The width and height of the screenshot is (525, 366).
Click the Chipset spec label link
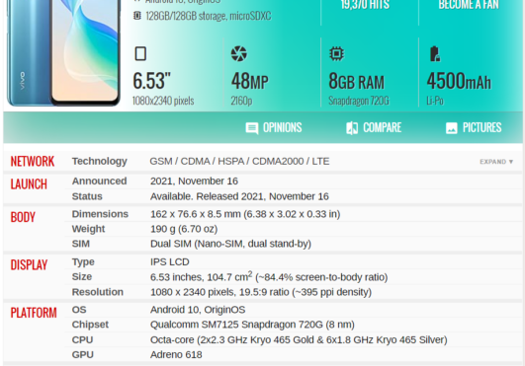[x=90, y=325]
